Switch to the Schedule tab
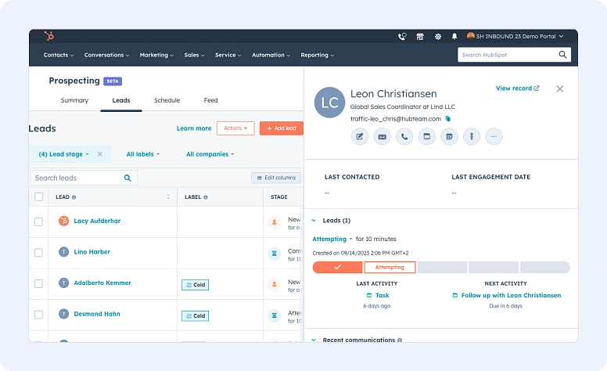 point(167,100)
